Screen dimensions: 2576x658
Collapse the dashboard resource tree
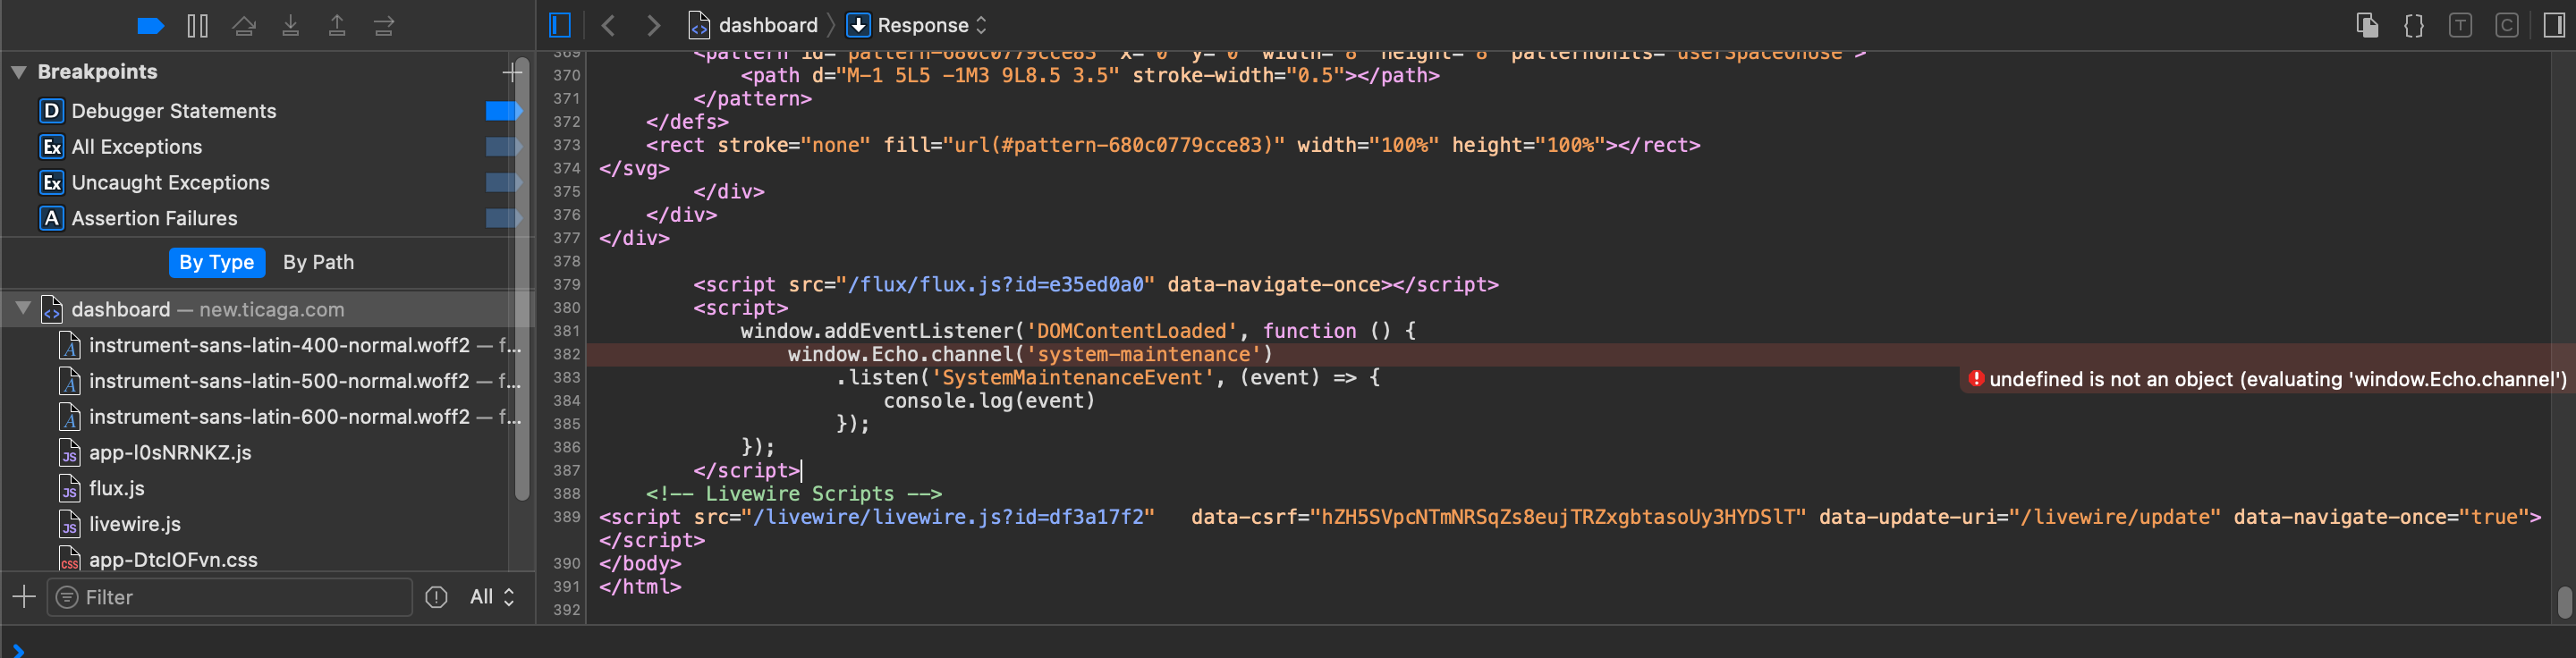(22, 309)
